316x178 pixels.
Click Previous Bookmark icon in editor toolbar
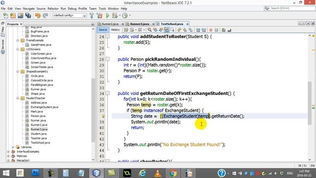[x=179, y=30]
